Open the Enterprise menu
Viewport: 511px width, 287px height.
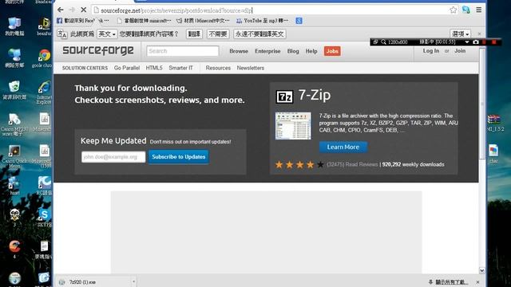pyautogui.click(x=267, y=51)
